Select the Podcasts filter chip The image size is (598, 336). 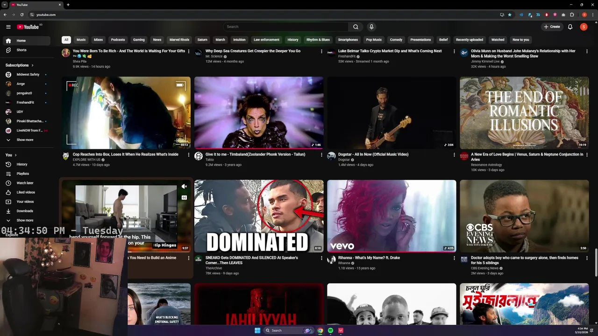[118, 40]
